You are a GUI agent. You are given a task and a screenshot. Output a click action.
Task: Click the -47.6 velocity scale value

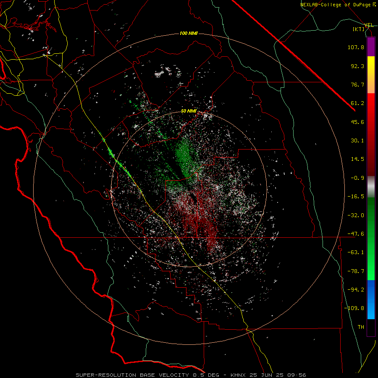(x=356, y=234)
